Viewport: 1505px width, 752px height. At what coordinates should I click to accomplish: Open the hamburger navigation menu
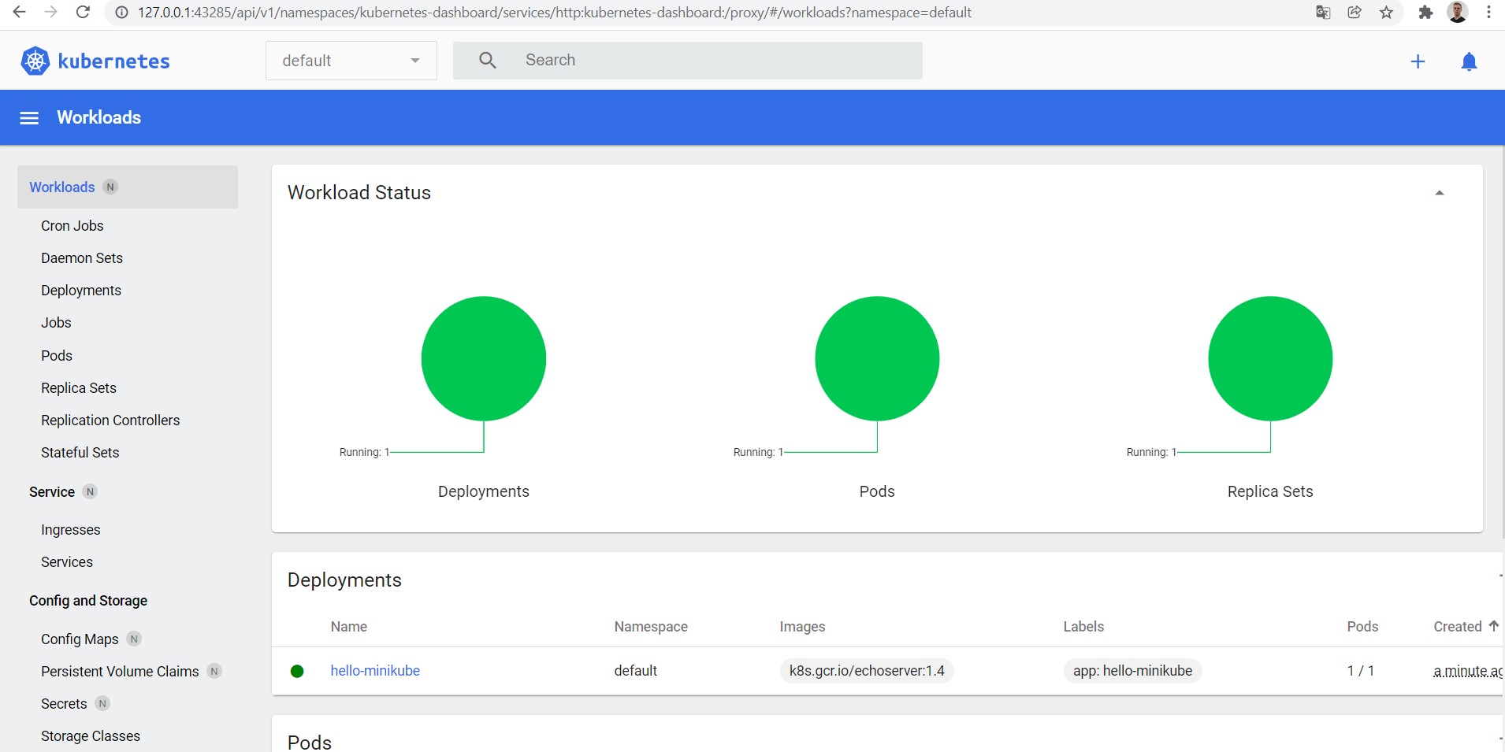point(29,118)
